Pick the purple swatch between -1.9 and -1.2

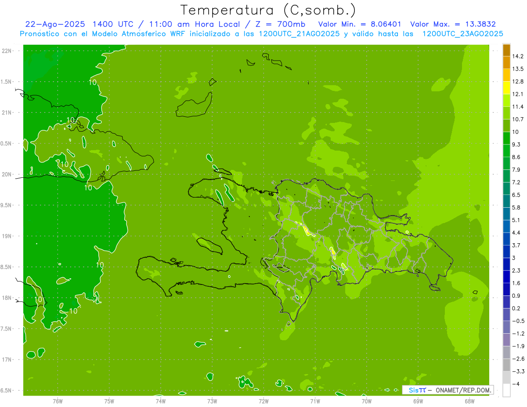pos(506,340)
